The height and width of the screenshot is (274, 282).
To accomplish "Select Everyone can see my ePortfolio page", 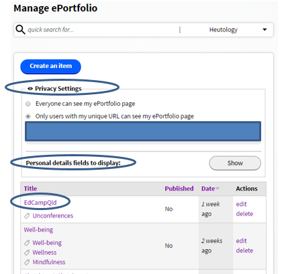I will [28, 104].
